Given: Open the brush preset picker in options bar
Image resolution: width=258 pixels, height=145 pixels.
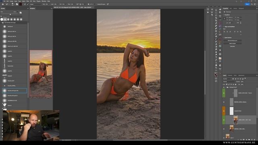Looking at the screenshot, I should tap(12, 4).
